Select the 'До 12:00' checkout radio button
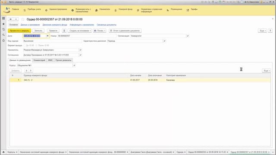This screenshot has height=155, width=276. 25,46
